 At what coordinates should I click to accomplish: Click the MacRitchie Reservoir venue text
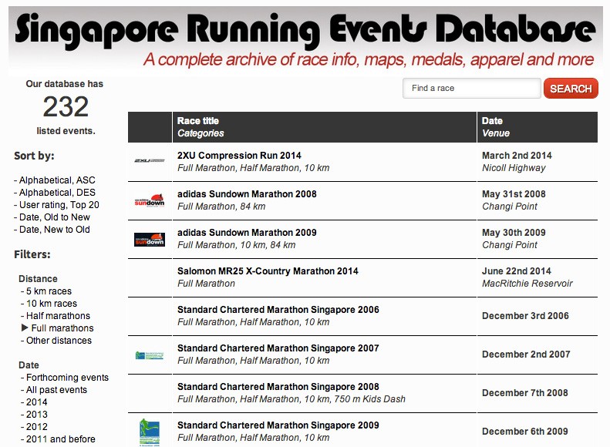coord(527,284)
